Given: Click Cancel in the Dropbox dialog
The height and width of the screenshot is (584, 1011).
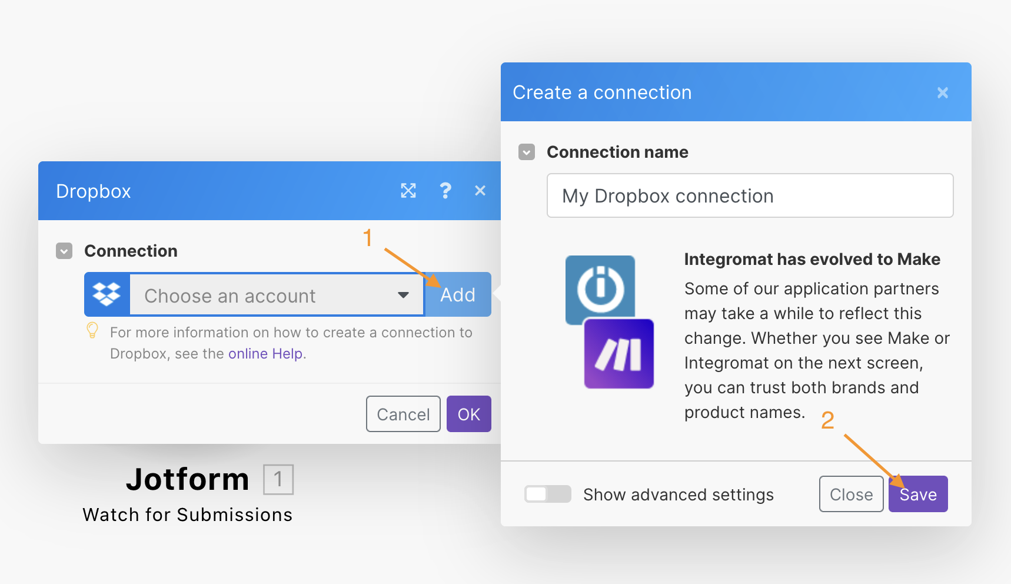Looking at the screenshot, I should (x=403, y=414).
